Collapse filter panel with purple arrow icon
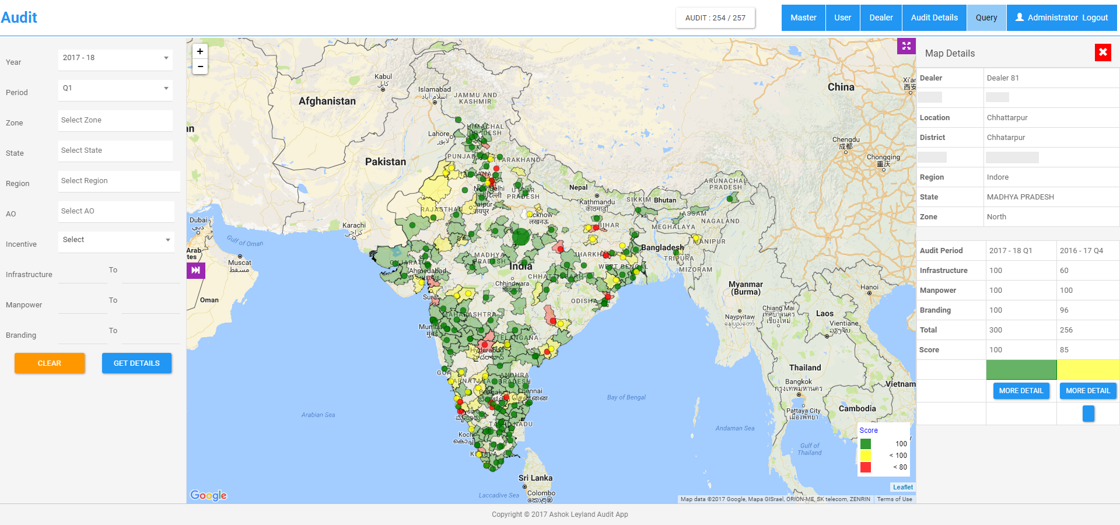The height and width of the screenshot is (525, 1120). coord(195,270)
